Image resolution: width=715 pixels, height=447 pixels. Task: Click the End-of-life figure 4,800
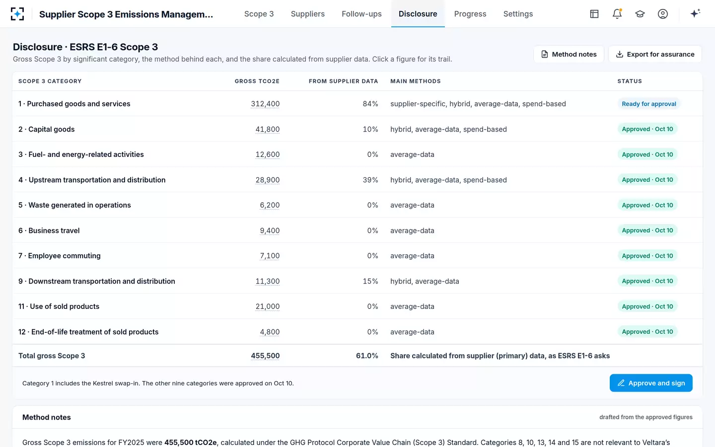coord(270,332)
